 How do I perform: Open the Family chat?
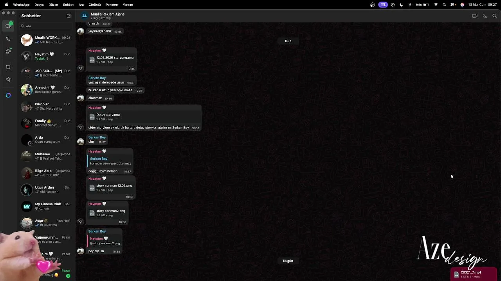click(x=46, y=123)
